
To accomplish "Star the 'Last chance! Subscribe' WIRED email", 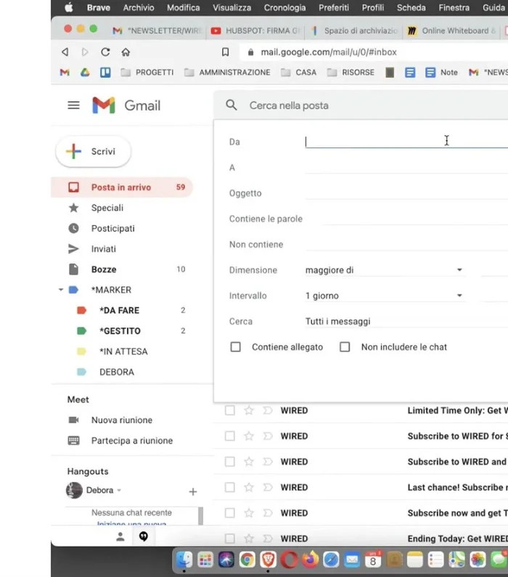I will pyautogui.click(x=249, y=487).
